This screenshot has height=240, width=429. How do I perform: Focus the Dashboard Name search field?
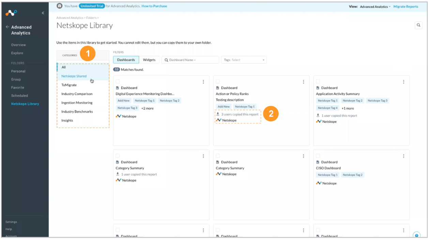pos(190,60)
